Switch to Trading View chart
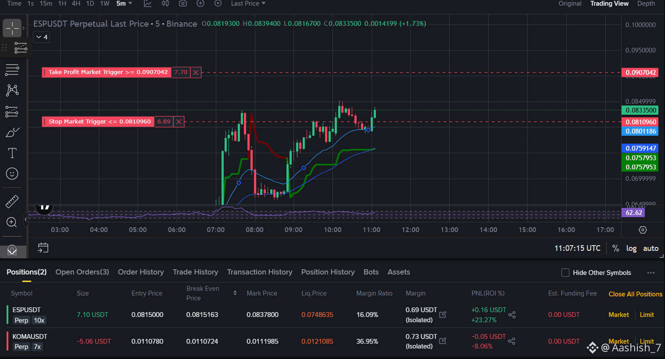665x359 pixels. tap(609, 4)
